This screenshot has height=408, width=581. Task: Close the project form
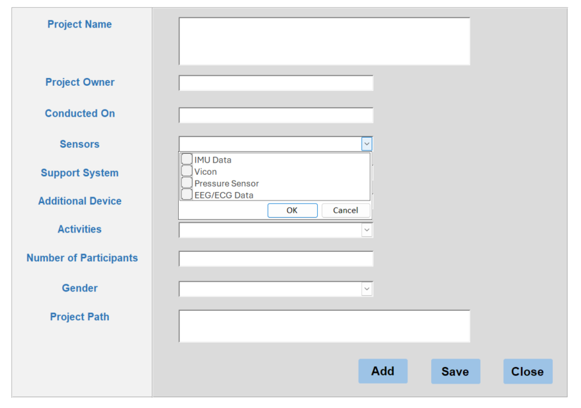tap(528, 371)
